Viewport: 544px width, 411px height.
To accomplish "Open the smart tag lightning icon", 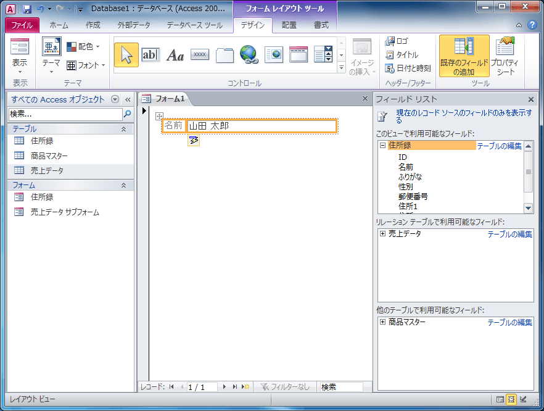I will tap(194, 140).
